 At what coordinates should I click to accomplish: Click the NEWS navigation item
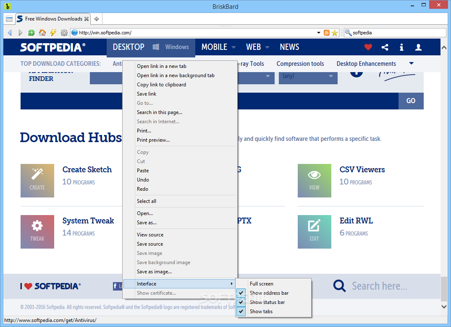click(x=289, y=47)
